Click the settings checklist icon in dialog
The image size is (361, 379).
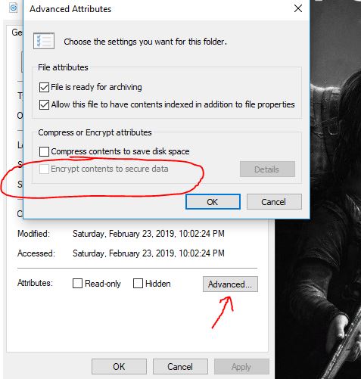coord(44,41)
